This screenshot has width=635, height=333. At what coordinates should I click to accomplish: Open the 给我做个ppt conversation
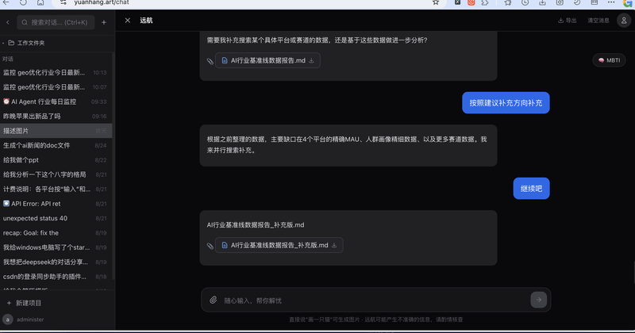tap(56, 160)
